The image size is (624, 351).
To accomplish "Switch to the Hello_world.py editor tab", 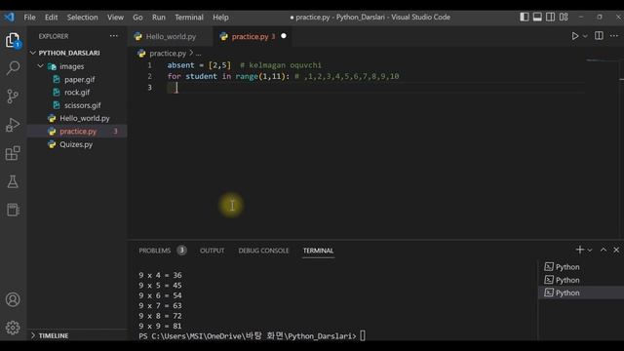I will point(171,36).
